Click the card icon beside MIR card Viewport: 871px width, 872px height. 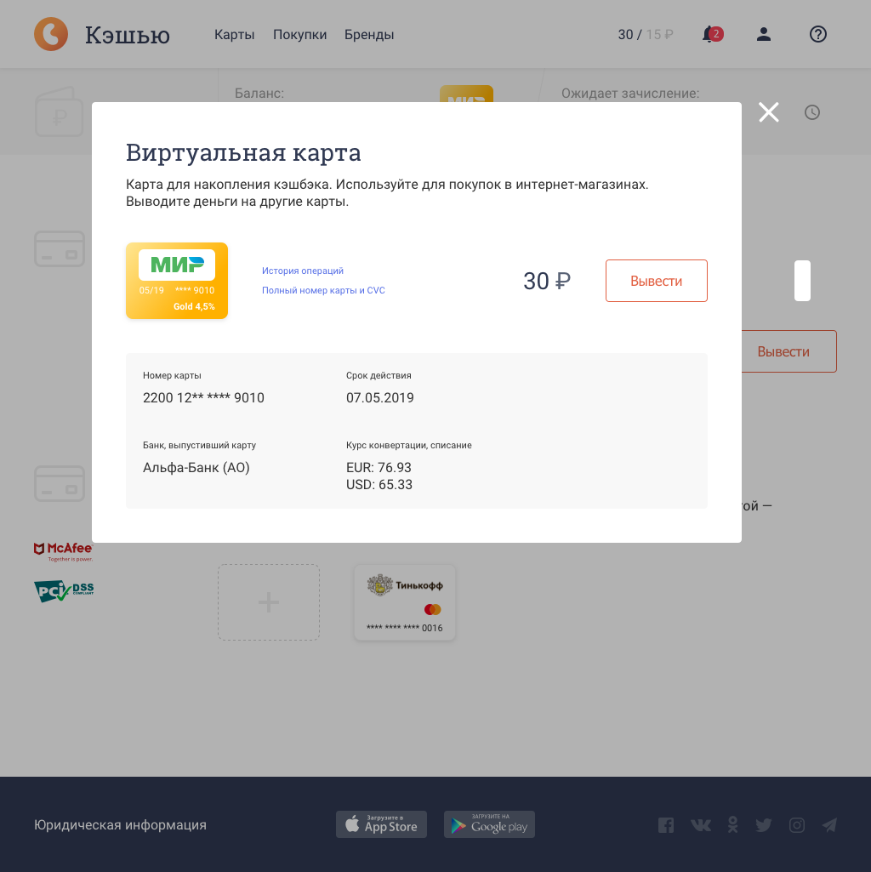pos(60,248)
